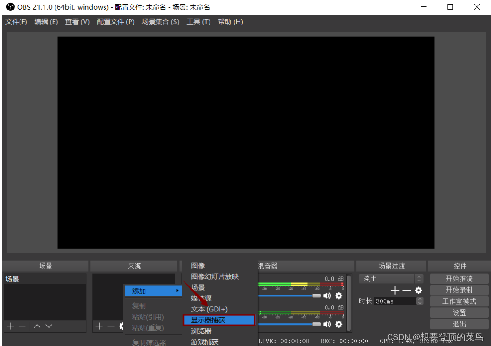This screenshot has width=491, height=346.
Task: Click the 场景过渡 panel header
Action: tap(391, 266)
